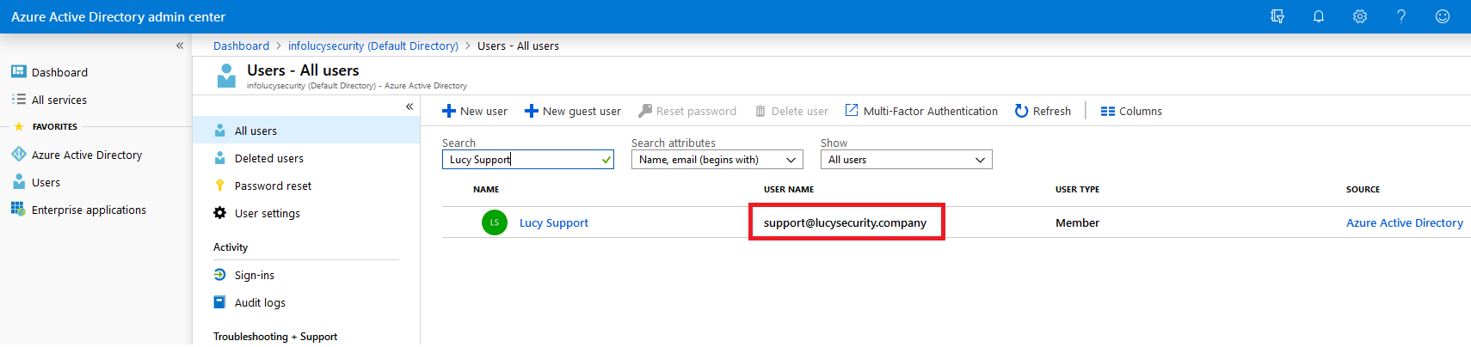
Task: Click the Deleted users person icon
Action: pyautogui.click(x=219, y=158)
